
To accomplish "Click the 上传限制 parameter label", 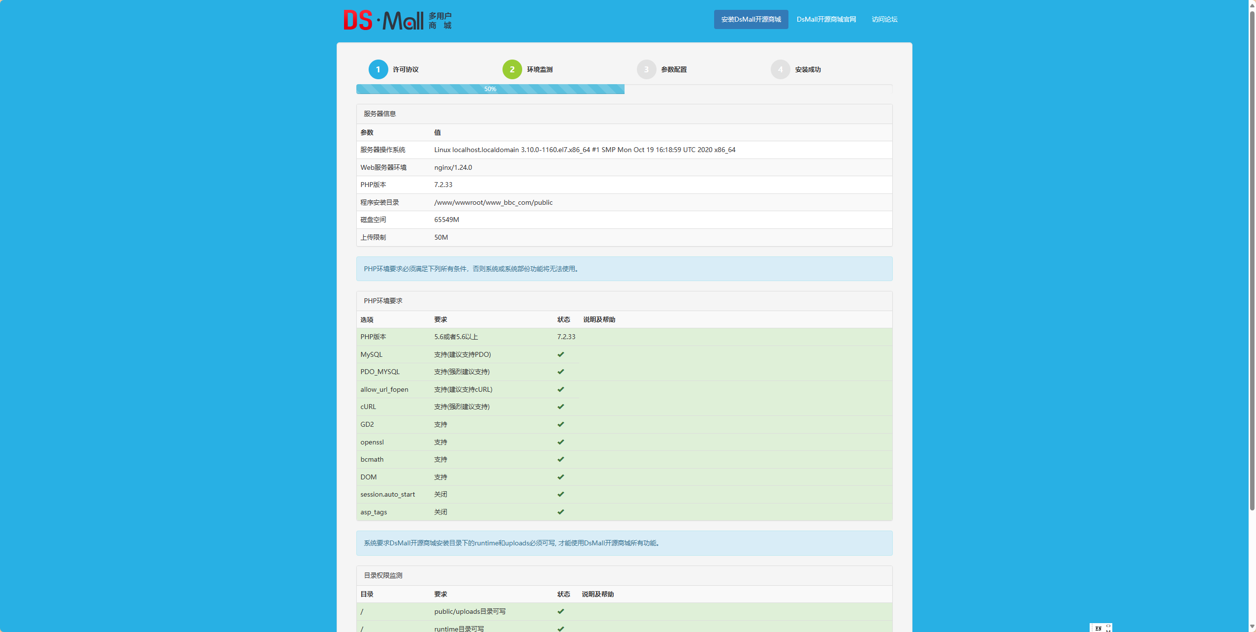I will [x=373, y=237].
